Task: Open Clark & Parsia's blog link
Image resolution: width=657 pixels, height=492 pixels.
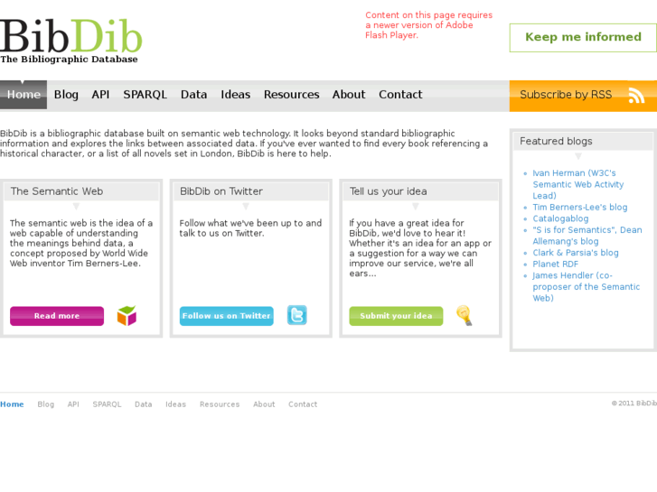Action: (x=576, y=253)
